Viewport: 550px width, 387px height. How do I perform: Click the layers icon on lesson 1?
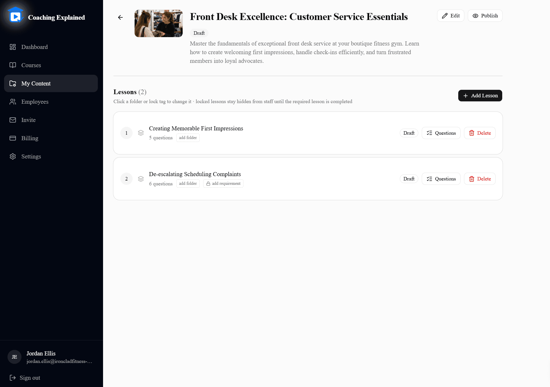pyautogui.click(x=141, y=133)
